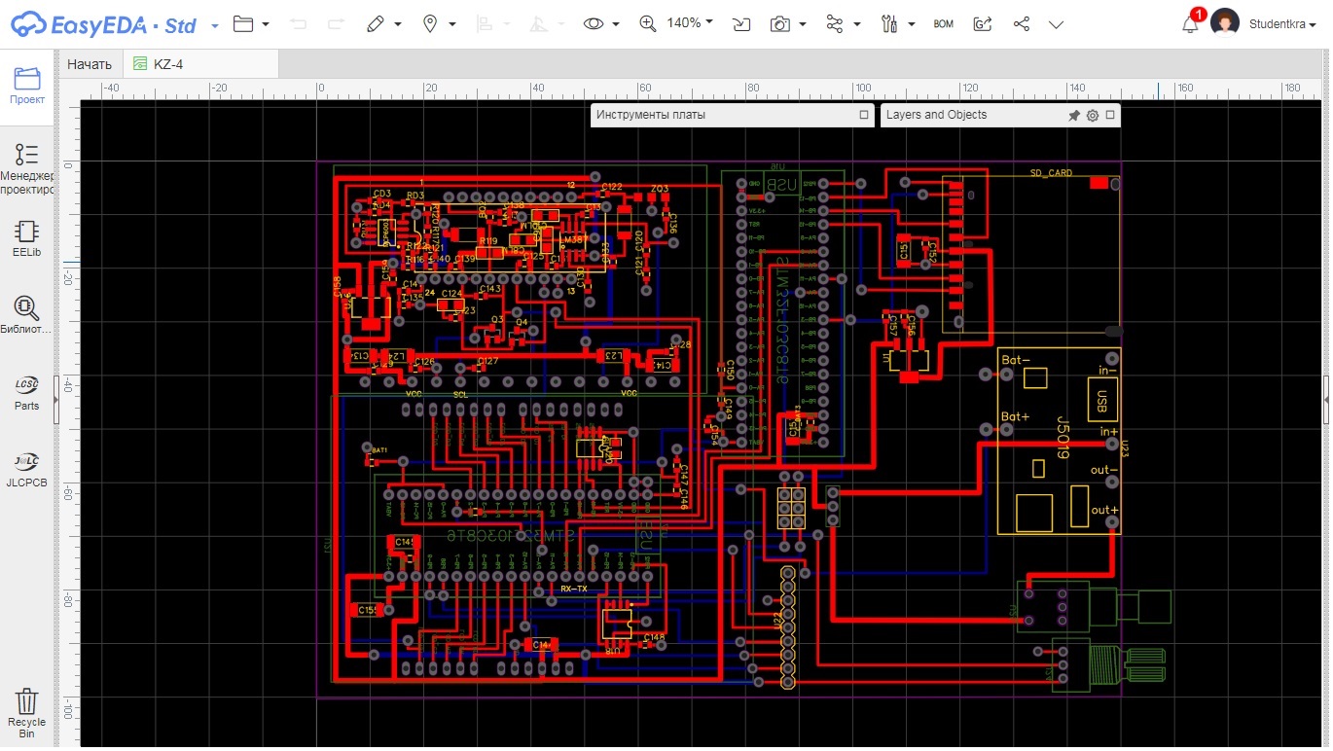Click the camera Export icon
The height and width of the screenshot is (751, 1333).
point(779,23)
